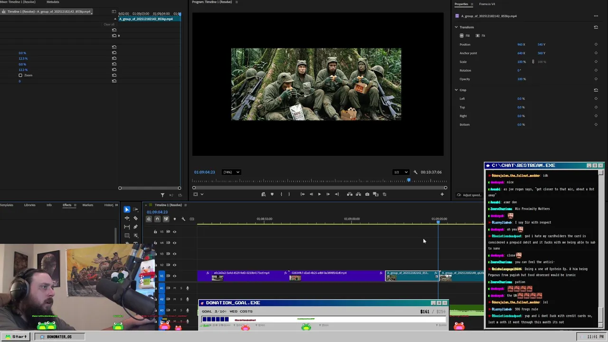Select the Slip tool
This screenshot has height=342, width=608.
[x=127, y=227]
